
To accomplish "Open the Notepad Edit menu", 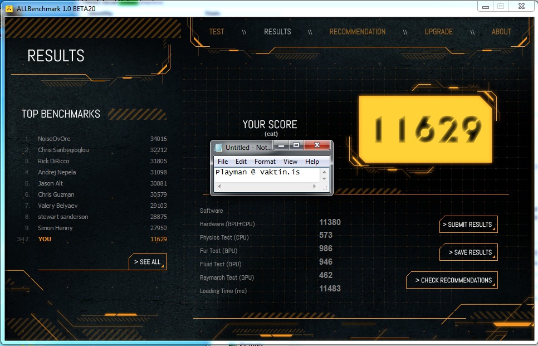I will (x=241, y=162).
